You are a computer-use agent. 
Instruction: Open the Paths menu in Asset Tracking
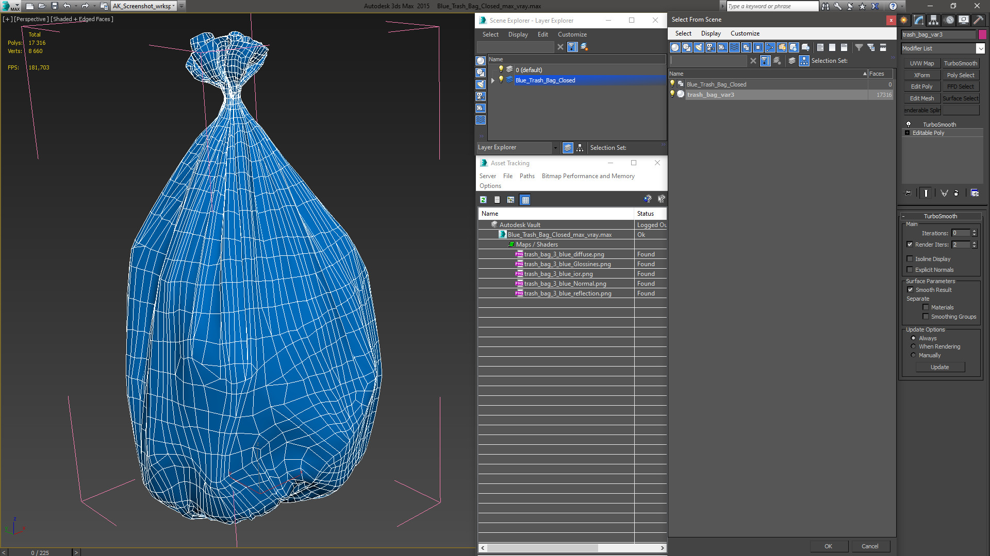[x=526, y=176]
